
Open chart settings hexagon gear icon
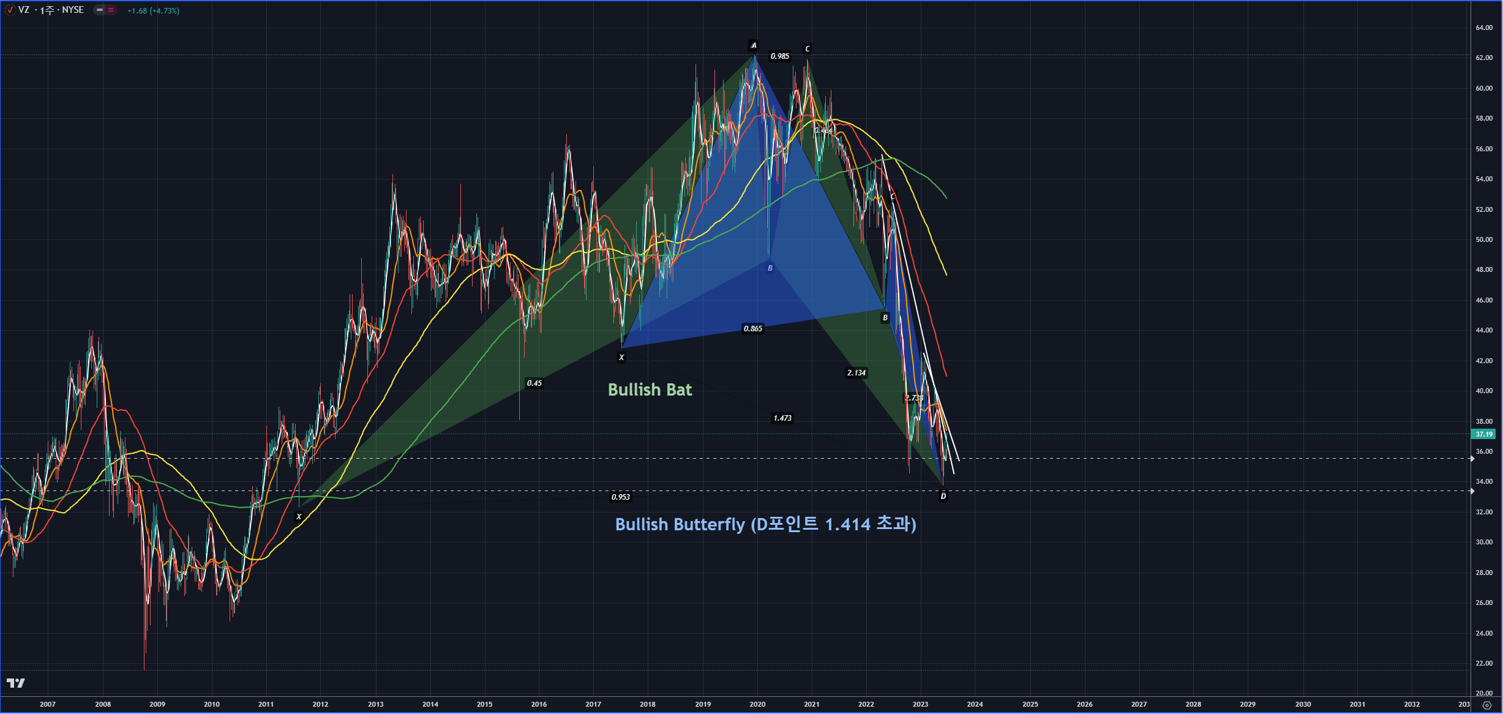(1486, 705)
